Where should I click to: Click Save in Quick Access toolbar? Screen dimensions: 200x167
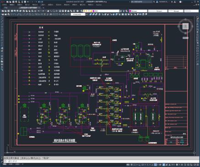(13, 2)
